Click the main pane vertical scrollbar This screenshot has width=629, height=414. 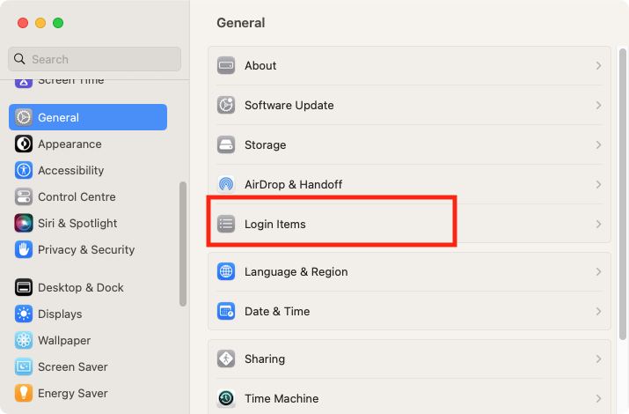click(623, 194)
